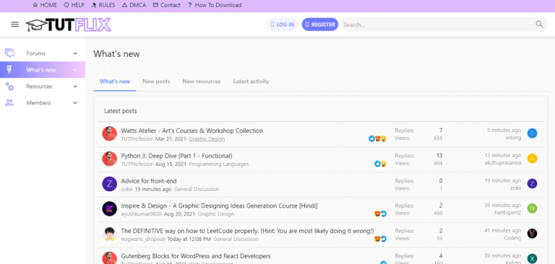555x264 pixels.
Task: Go to HOME in top bar
Action: point(45,5)
